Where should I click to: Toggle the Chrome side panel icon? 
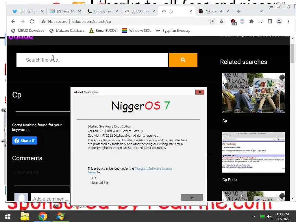click(x=270, y=21)
